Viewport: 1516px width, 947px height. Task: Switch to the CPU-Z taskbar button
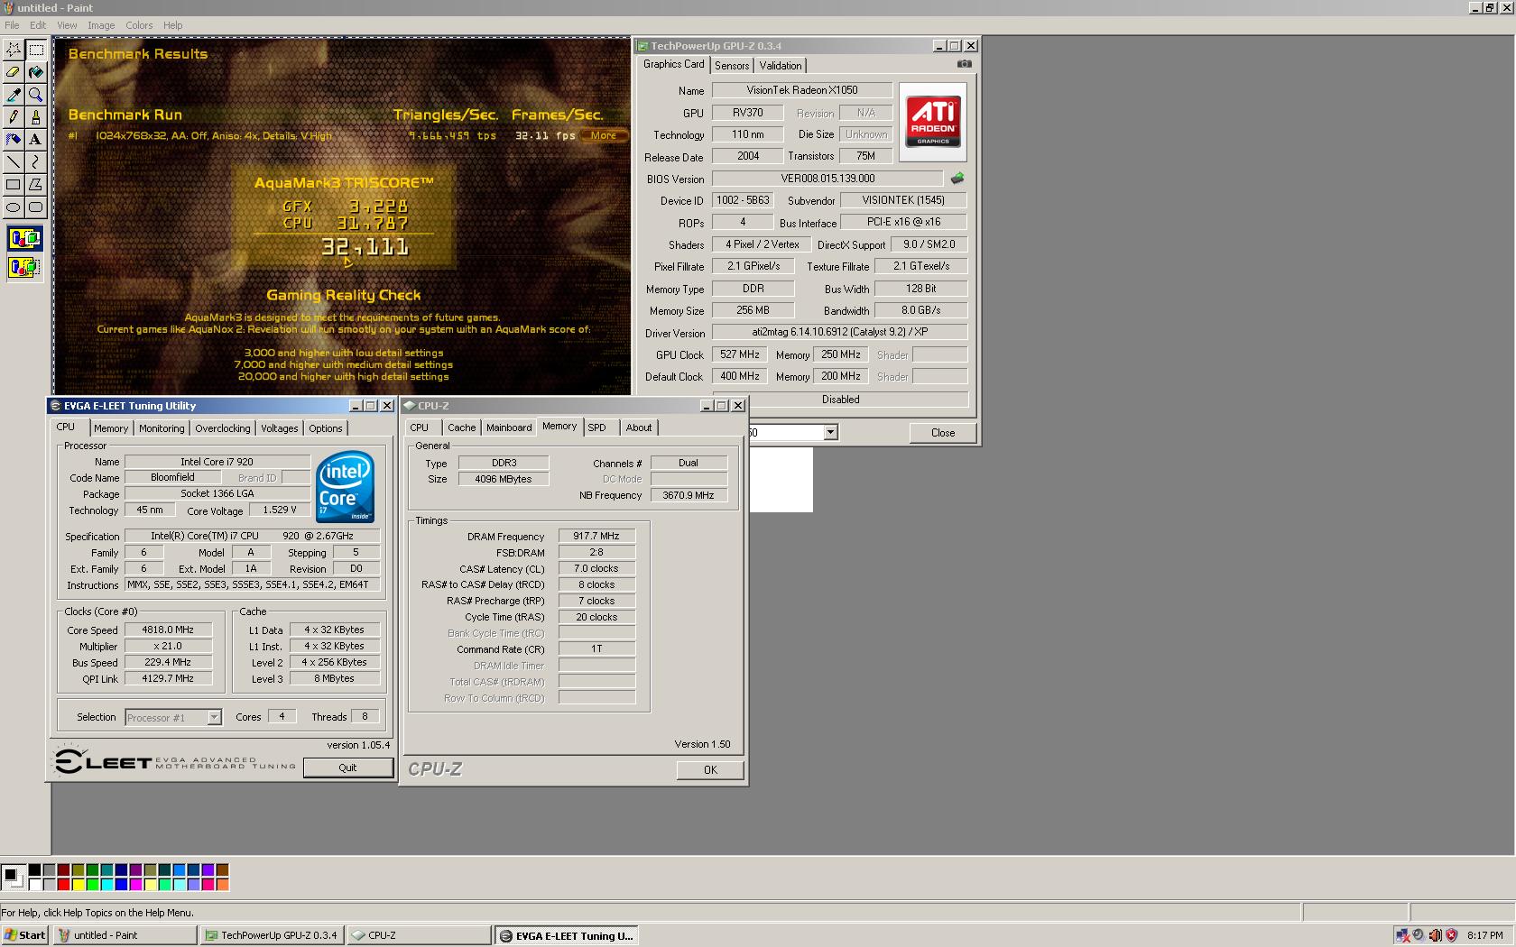[x=419, y=935]
